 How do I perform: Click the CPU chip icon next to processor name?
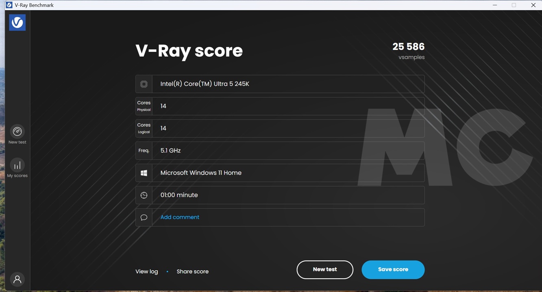point(144,84)
